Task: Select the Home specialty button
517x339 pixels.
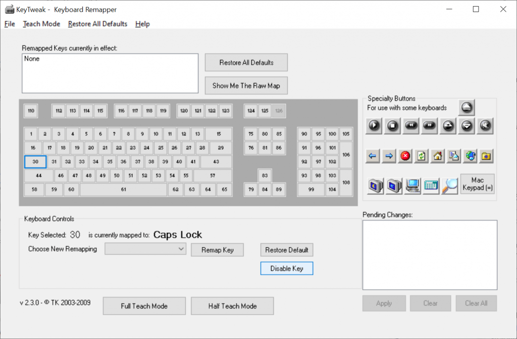Action: coord(437,156)
